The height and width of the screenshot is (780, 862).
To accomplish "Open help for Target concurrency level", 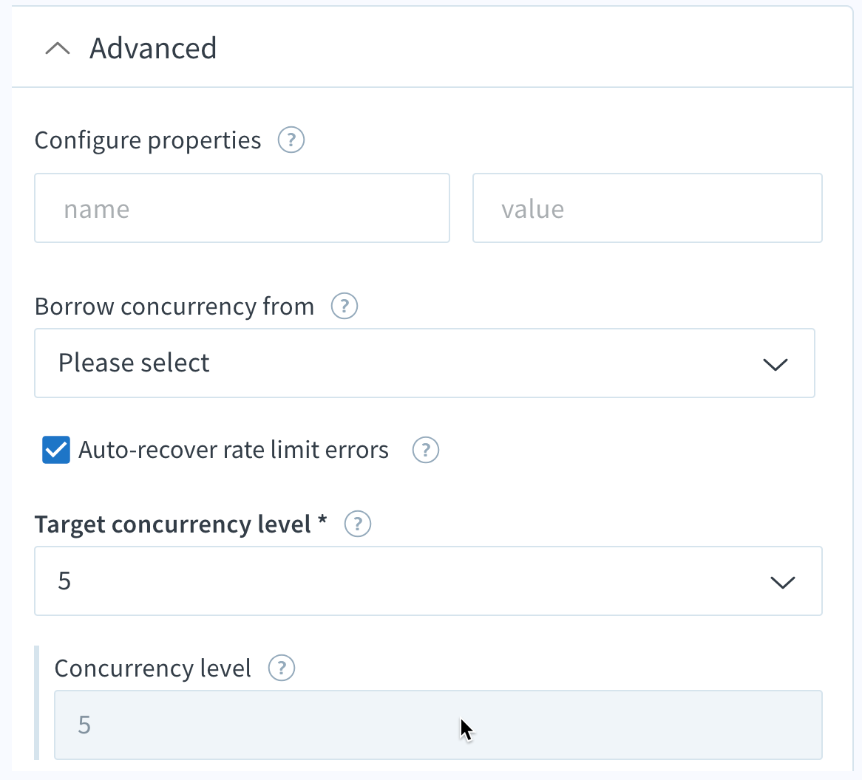I will tap(357, 524).
